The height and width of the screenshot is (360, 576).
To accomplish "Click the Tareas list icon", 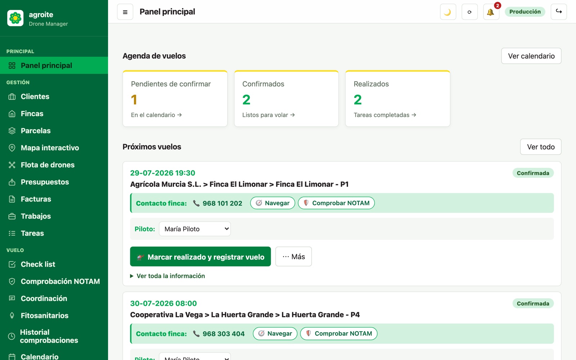I will pyautogui.click(x=12, y=233).
